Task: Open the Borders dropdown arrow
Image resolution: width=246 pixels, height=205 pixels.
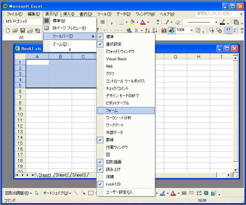Action: click(x=126, y=22)
